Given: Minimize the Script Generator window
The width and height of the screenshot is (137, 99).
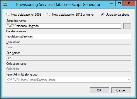Looking at the screenshot, I should [x=112, y=3].
